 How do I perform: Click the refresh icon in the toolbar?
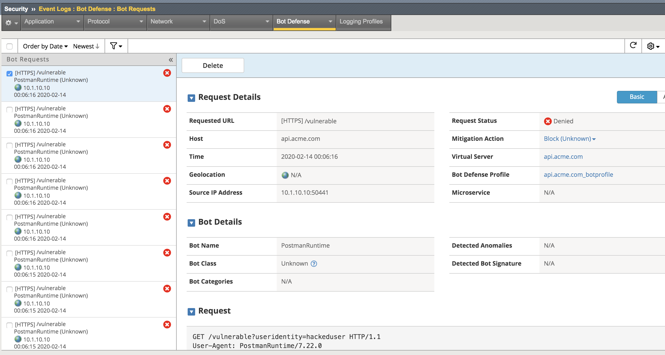pyautogui.click(x=633, y=46)
